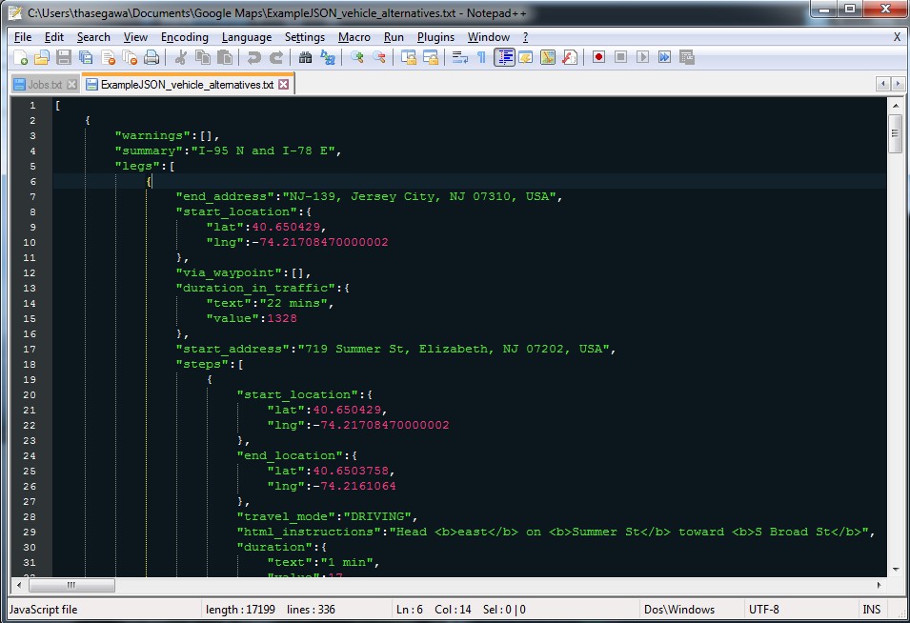The height and width of the screenshot is (623, 910).
Task: Paste clipboard with the toolbar Paste icon
Action: (x=225, y=57)
